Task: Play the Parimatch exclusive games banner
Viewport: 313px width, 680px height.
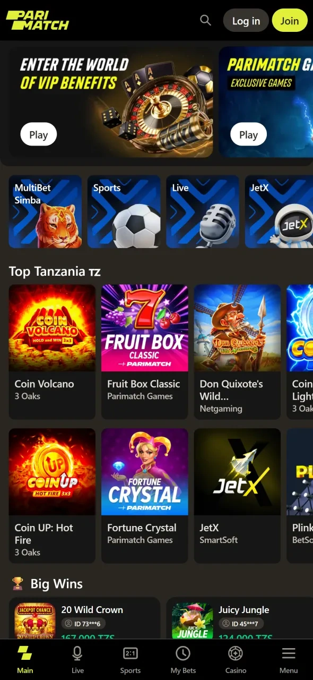Action: click(x=248, y=135)
